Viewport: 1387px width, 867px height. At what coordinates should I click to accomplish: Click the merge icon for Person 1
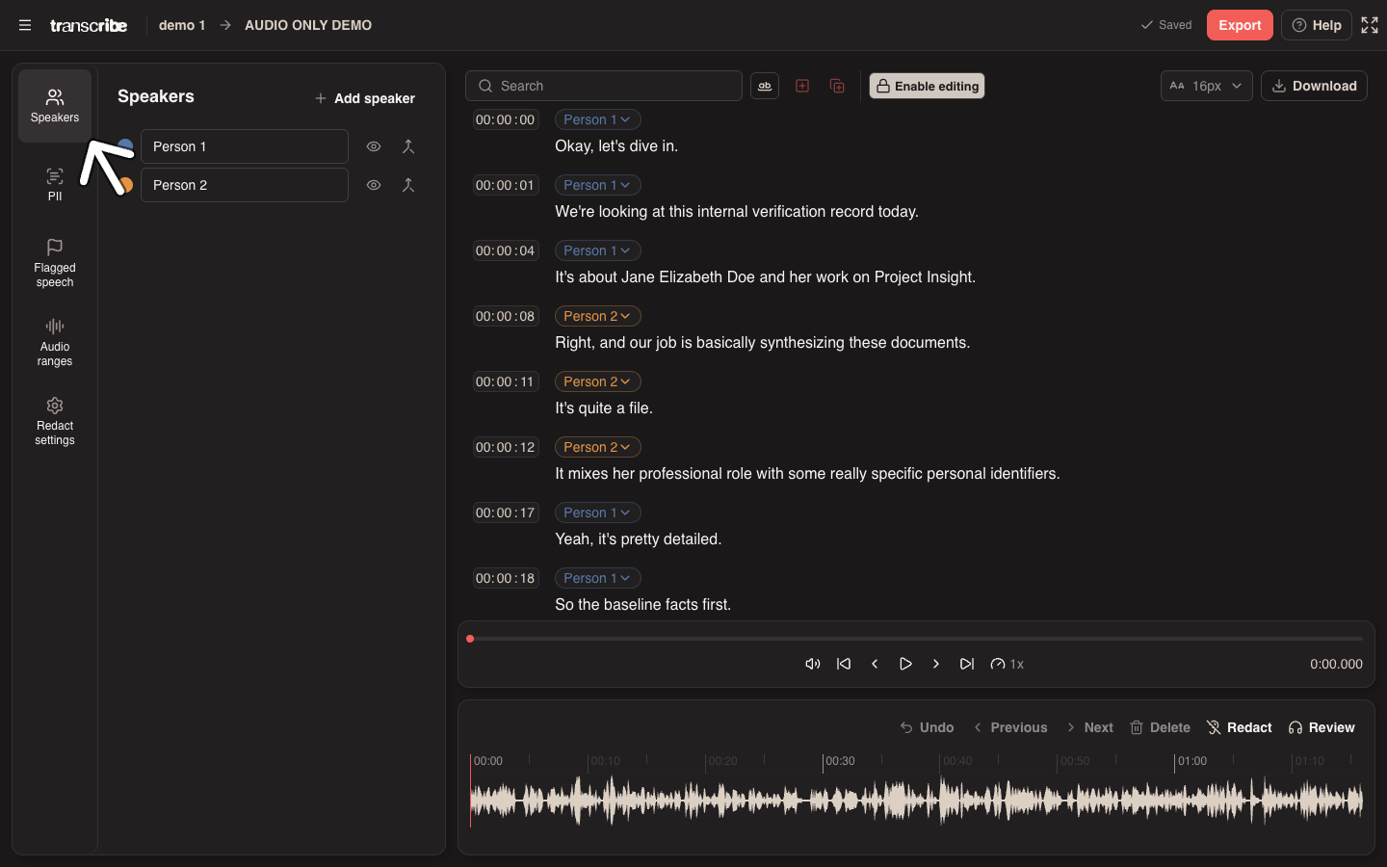(x=408, y=146)
